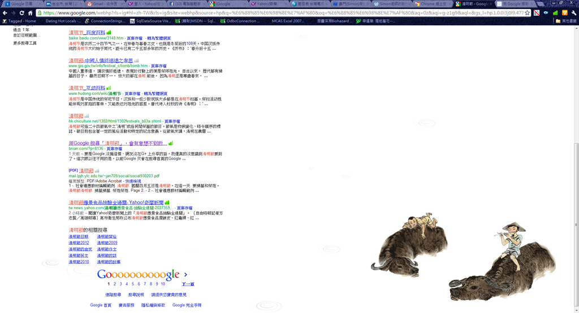This screenshot has height=313, width=579.
Task: Open the OdbcConnection bookmark
Action: 240,21
